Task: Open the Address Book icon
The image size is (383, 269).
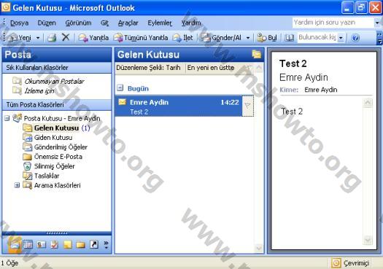Action: (x=290, y=38)
